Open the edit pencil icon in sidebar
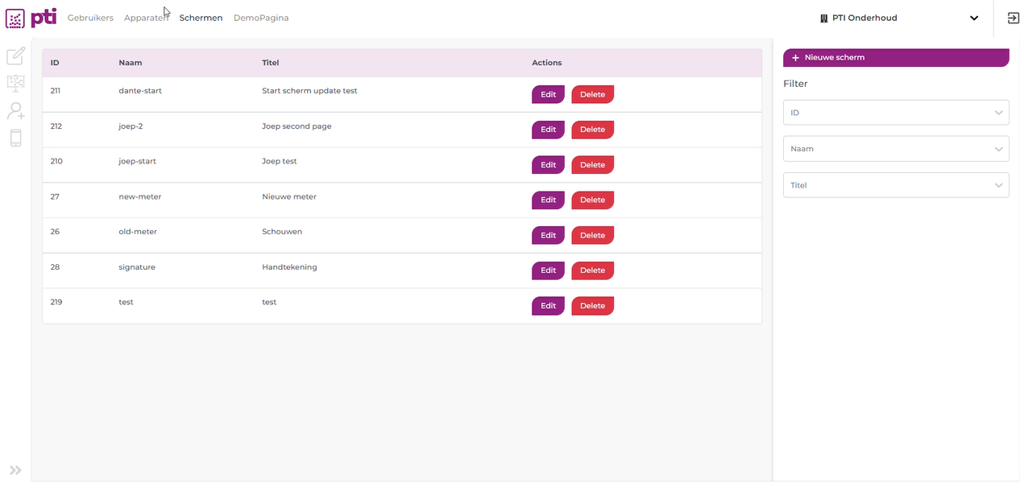The image size is (1020, 483). click(15, 56)
